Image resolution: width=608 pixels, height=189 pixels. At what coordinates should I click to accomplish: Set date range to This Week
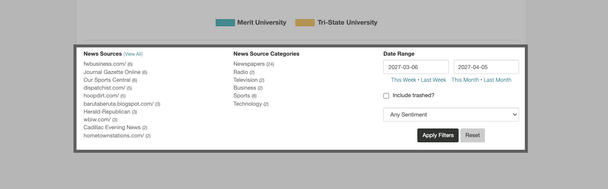pos(403,80)
